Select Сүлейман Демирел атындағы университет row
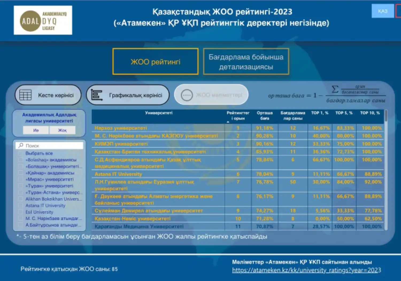Screen dimensions: 401x281 [x=238, y=211]
